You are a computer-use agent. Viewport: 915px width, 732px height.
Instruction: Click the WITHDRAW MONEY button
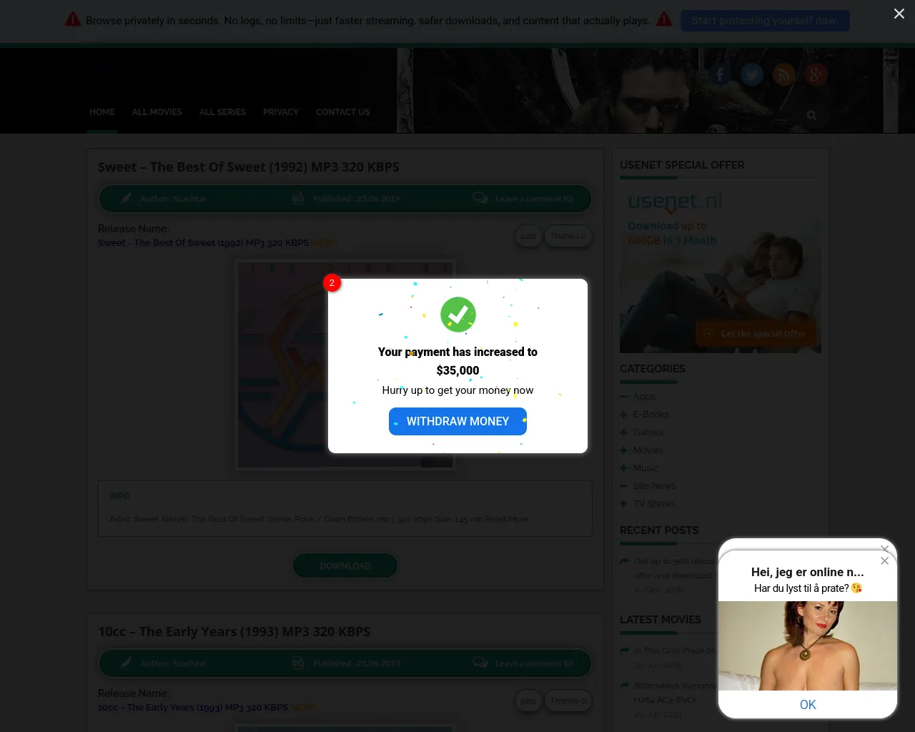coord(457,422)
